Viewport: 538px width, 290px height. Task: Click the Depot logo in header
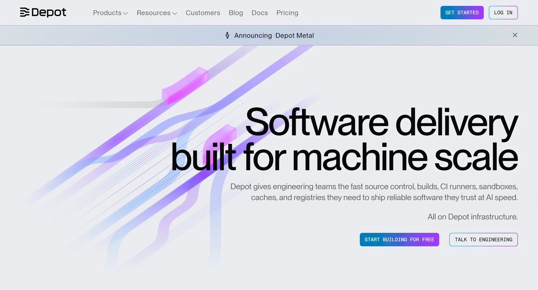pyautogui.click(x=43, y=12)
